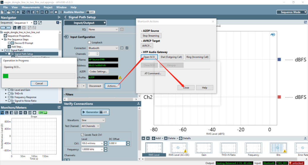Select the Scope view in Monitors/Meters toolbar
The height and width of the screenshot is (165, 308).
pyautogui.click(x=2, y=113)
